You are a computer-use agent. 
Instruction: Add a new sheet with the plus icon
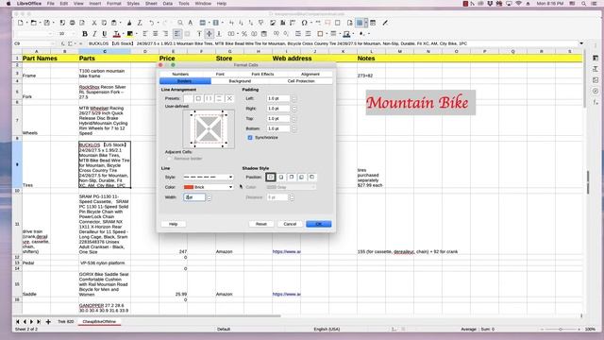coord(48,321)
